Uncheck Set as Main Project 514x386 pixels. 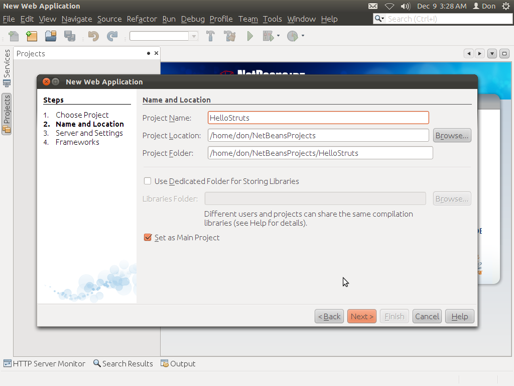tap(148, 238)
